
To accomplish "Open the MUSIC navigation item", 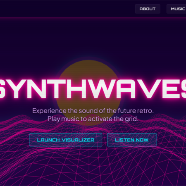I will [176, 9].
